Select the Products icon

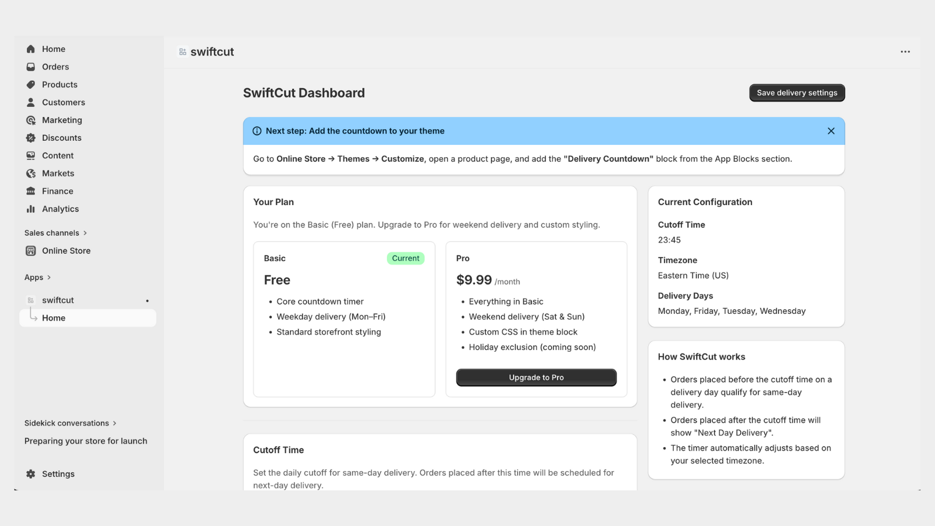[30, 84]
